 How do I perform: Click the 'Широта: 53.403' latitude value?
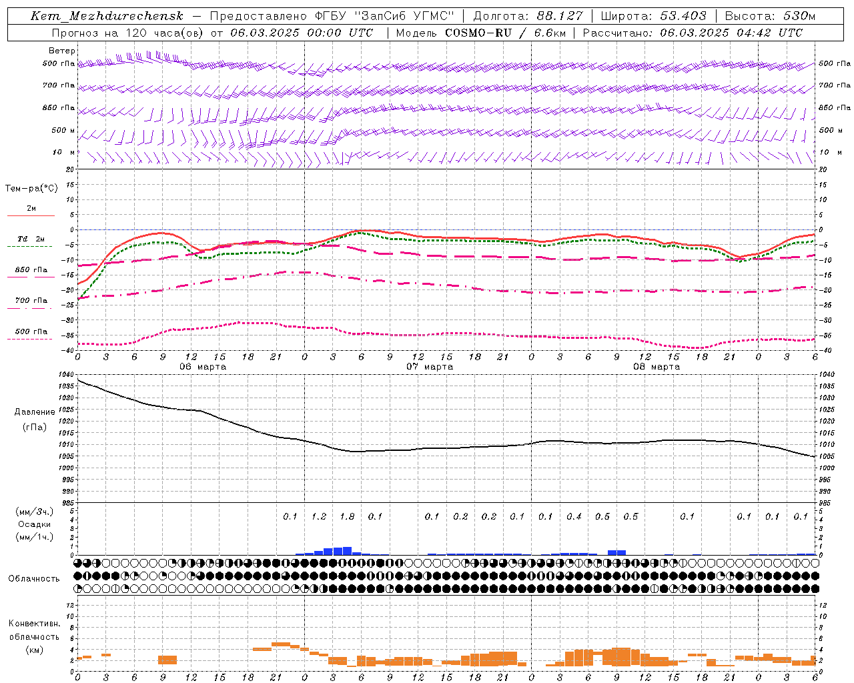[x=653, y=16]
